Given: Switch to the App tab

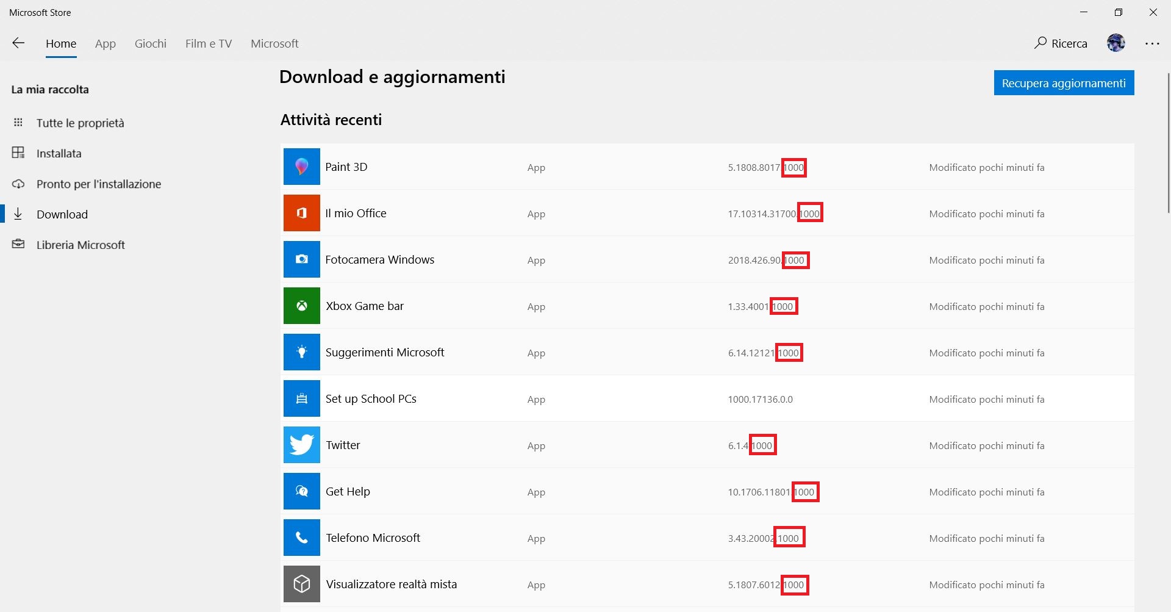Looking at the screenshot, I should coord(106,43).
